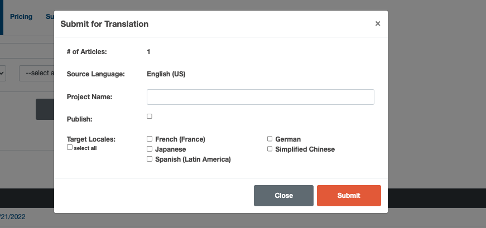This screenshot has height=228, width=486.
Task: Close the dialog with the X icon
Action: click(378, 23)
